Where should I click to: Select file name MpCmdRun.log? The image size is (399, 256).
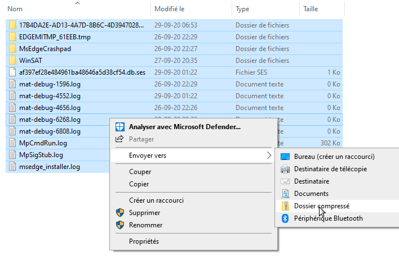point(43,143)
